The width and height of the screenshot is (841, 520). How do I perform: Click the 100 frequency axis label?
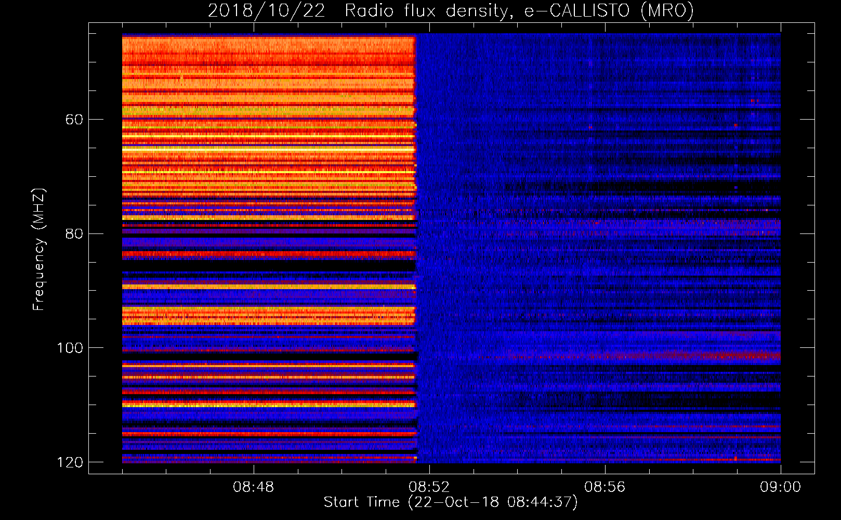[x=70, y=348]
